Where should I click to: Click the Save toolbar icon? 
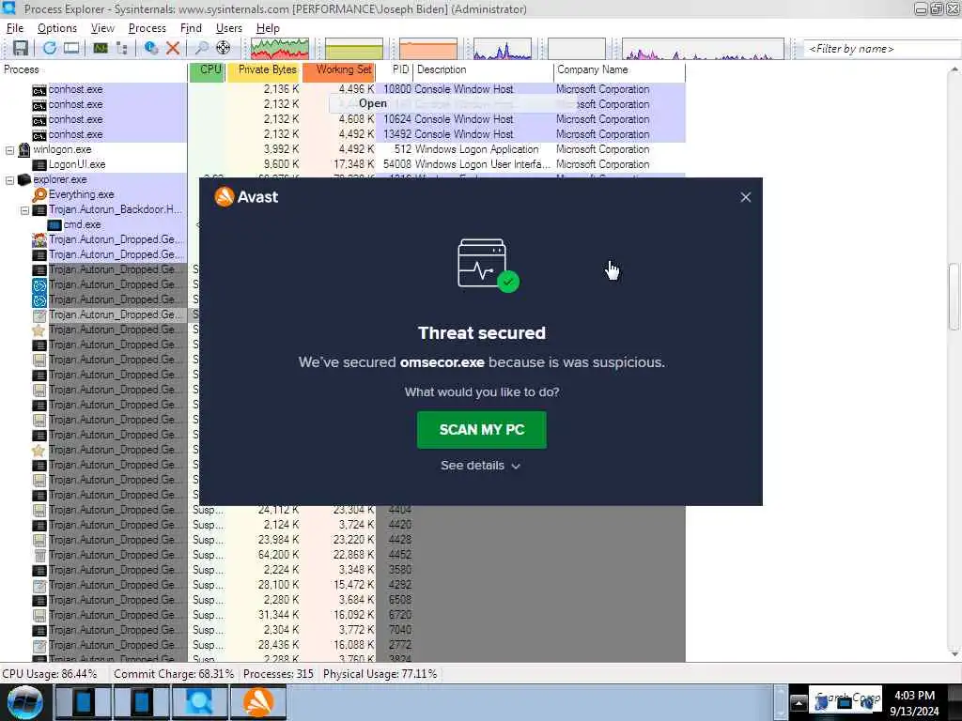21,48
